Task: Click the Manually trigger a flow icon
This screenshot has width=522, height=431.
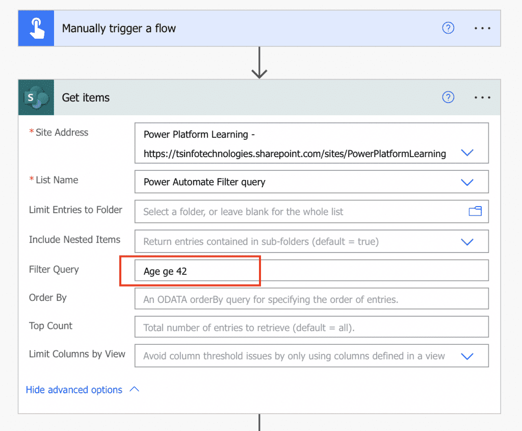Action: 36,28
